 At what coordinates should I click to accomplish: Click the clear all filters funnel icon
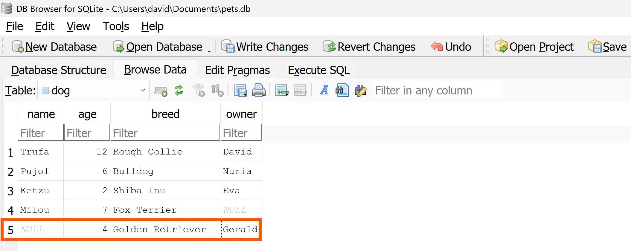click(x=198, y=90)
